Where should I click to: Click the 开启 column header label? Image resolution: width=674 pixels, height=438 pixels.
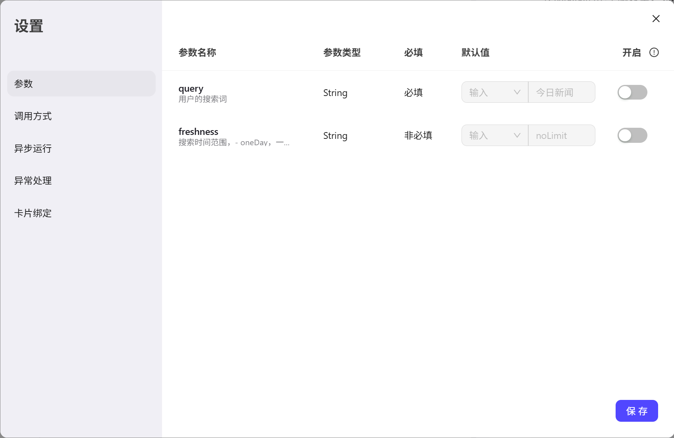tap(631, 52)
